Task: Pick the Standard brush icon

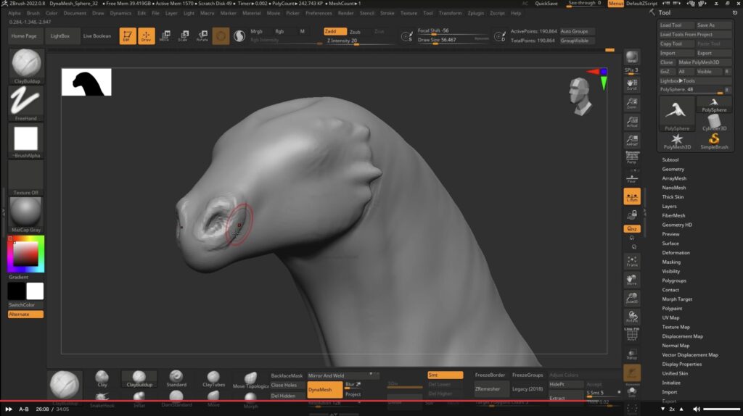Action: 176,378
